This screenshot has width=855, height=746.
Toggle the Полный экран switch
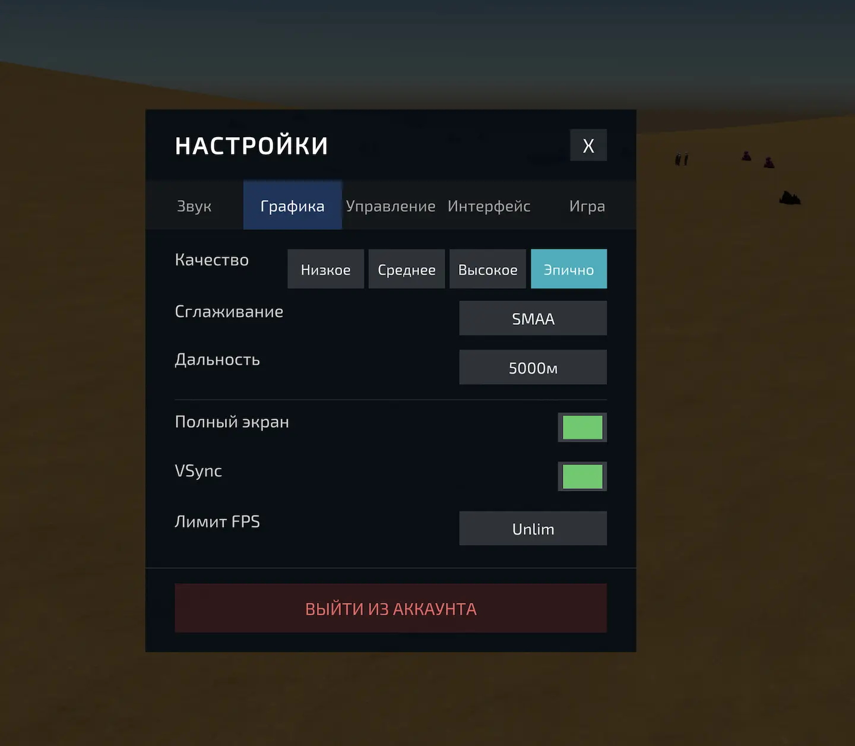[x=582, y=428]
